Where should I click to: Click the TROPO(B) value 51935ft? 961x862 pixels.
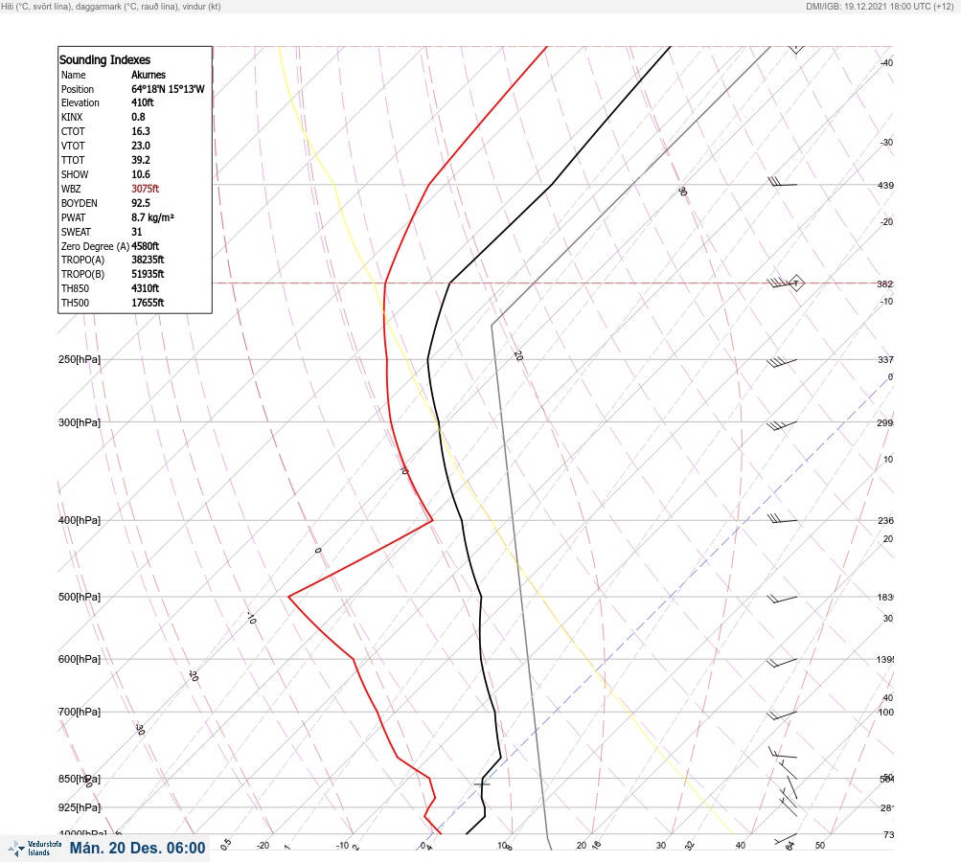[148, 274]
